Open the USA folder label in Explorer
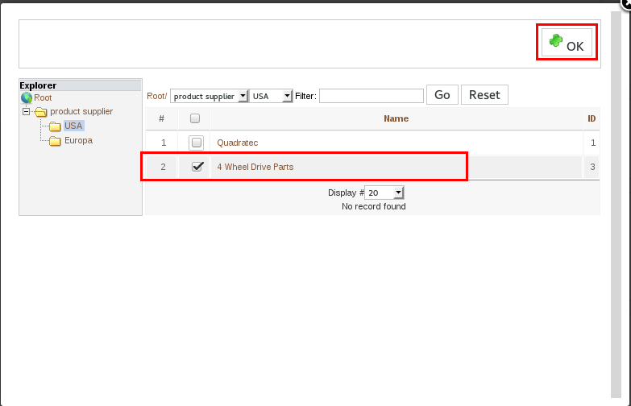The width and height of the screenshot is (631, 406). tap(73, 126)
